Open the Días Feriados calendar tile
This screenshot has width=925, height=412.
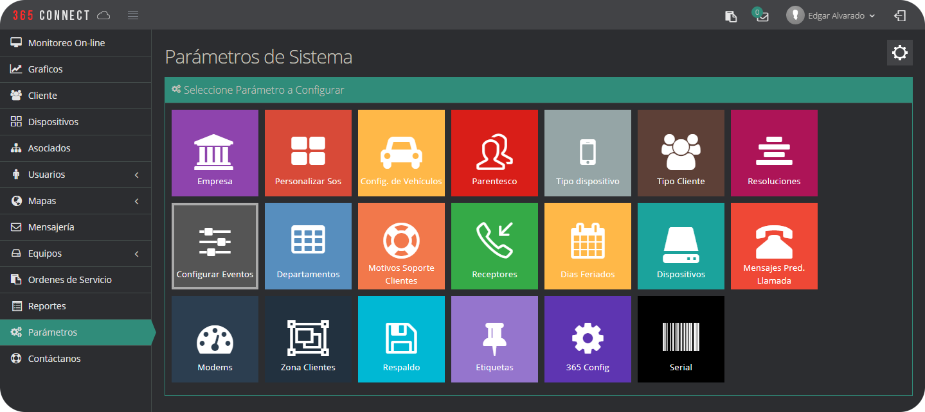(x=588, y=246)
